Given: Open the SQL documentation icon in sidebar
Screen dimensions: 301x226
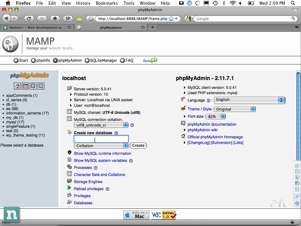Looking at the screenshot, I should pos(41,86).
